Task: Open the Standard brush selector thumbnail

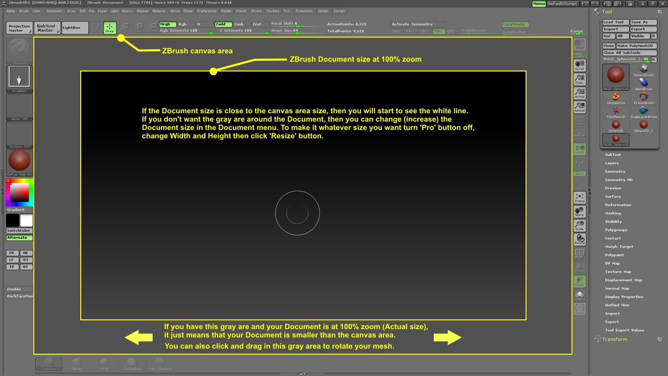Action: click(19, 51)
